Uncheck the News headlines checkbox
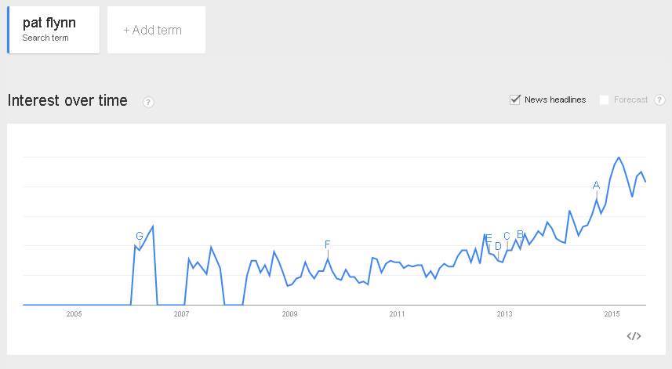The width and height of the screenshot is (672, 369). click(514, 99)
